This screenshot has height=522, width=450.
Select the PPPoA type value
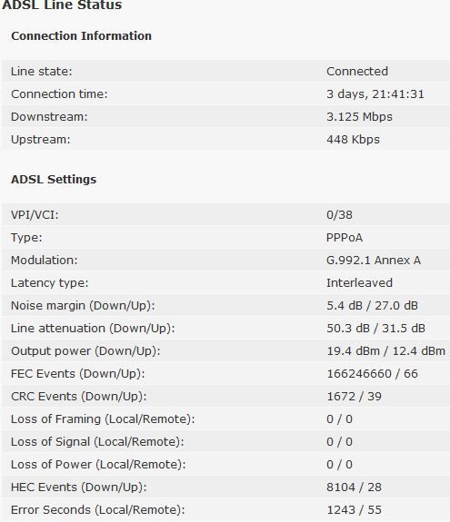[345, 238]
